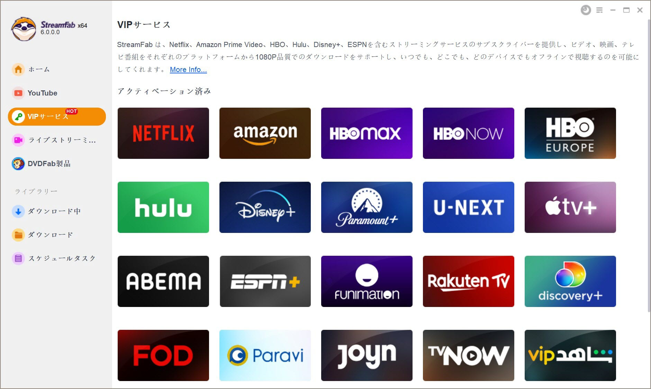Screen dimensions: 651x389
Task: Click the vertical scrollbar on the right
Action: coord(649,165)
